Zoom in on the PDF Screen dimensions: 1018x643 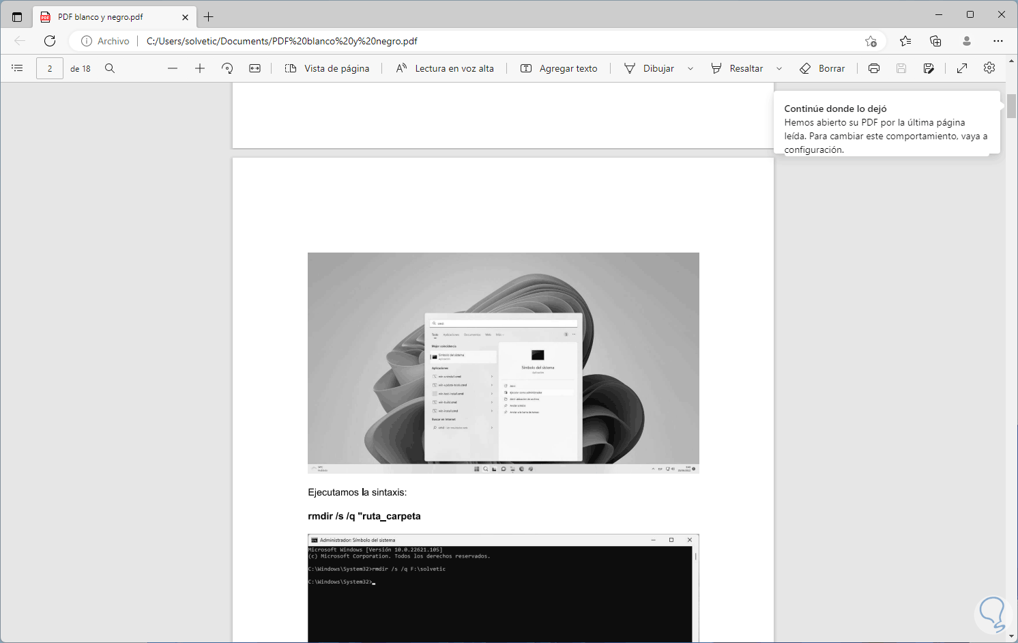tap(200, 68)
